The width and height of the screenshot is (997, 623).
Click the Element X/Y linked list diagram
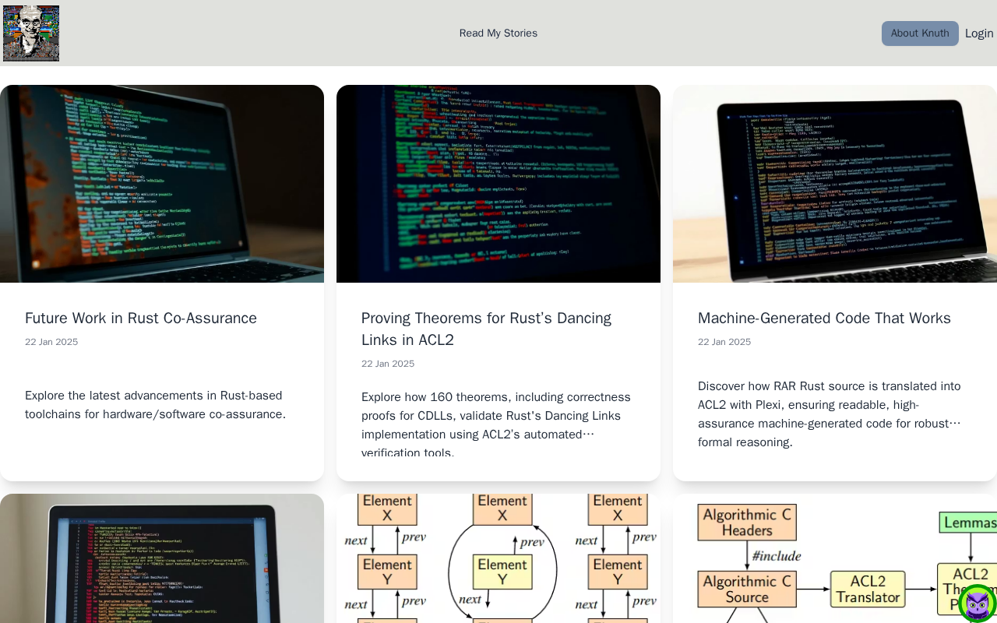pos(498,558)
